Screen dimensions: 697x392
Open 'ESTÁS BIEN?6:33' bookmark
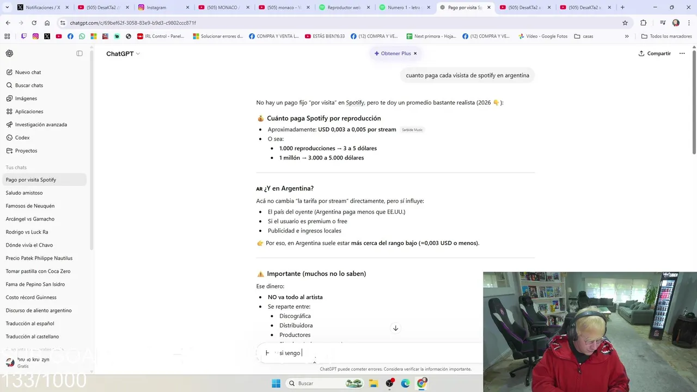click(325, 36)
